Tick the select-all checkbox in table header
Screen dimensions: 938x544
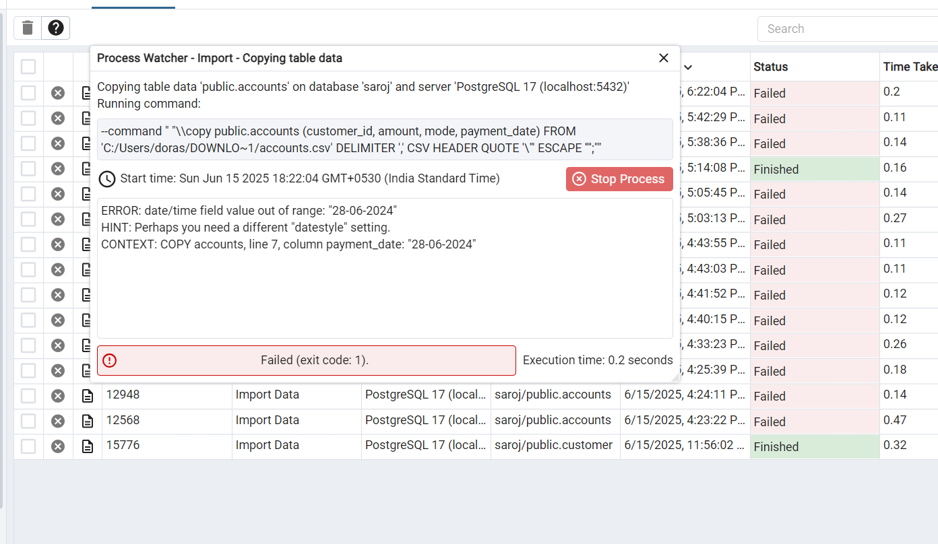pyautogui.click(x=28, y=67)
